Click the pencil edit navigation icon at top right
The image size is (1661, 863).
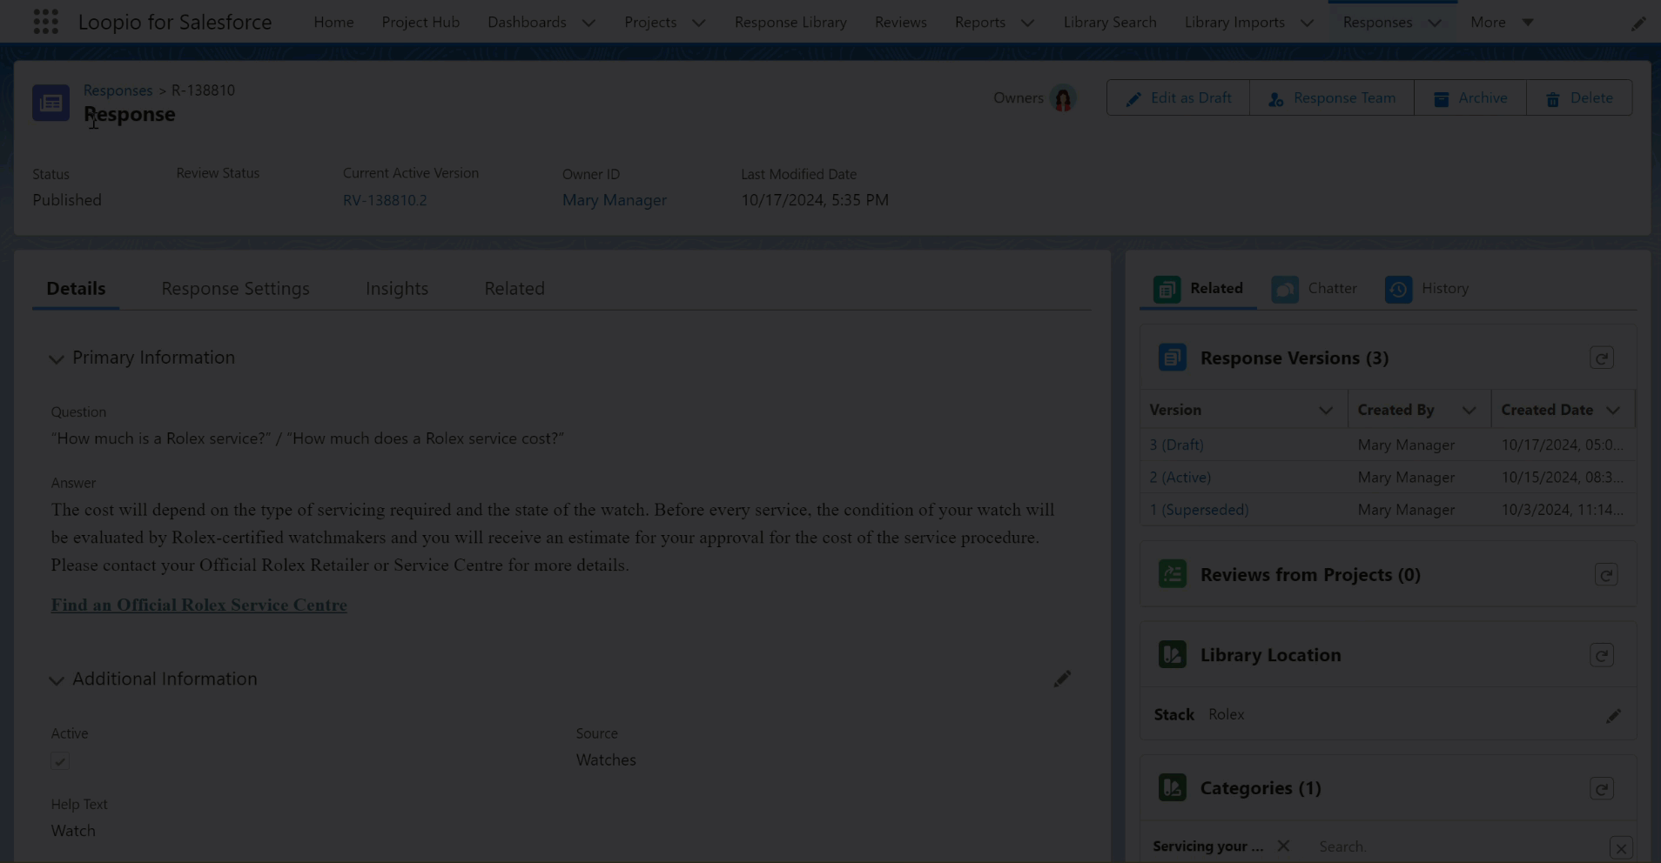click(1637, 23)
